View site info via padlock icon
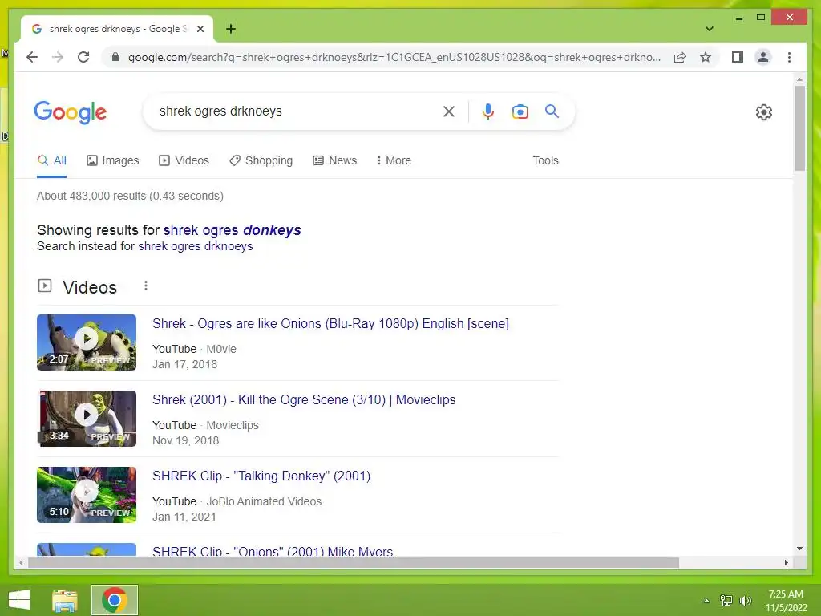 tap(115, 57)
